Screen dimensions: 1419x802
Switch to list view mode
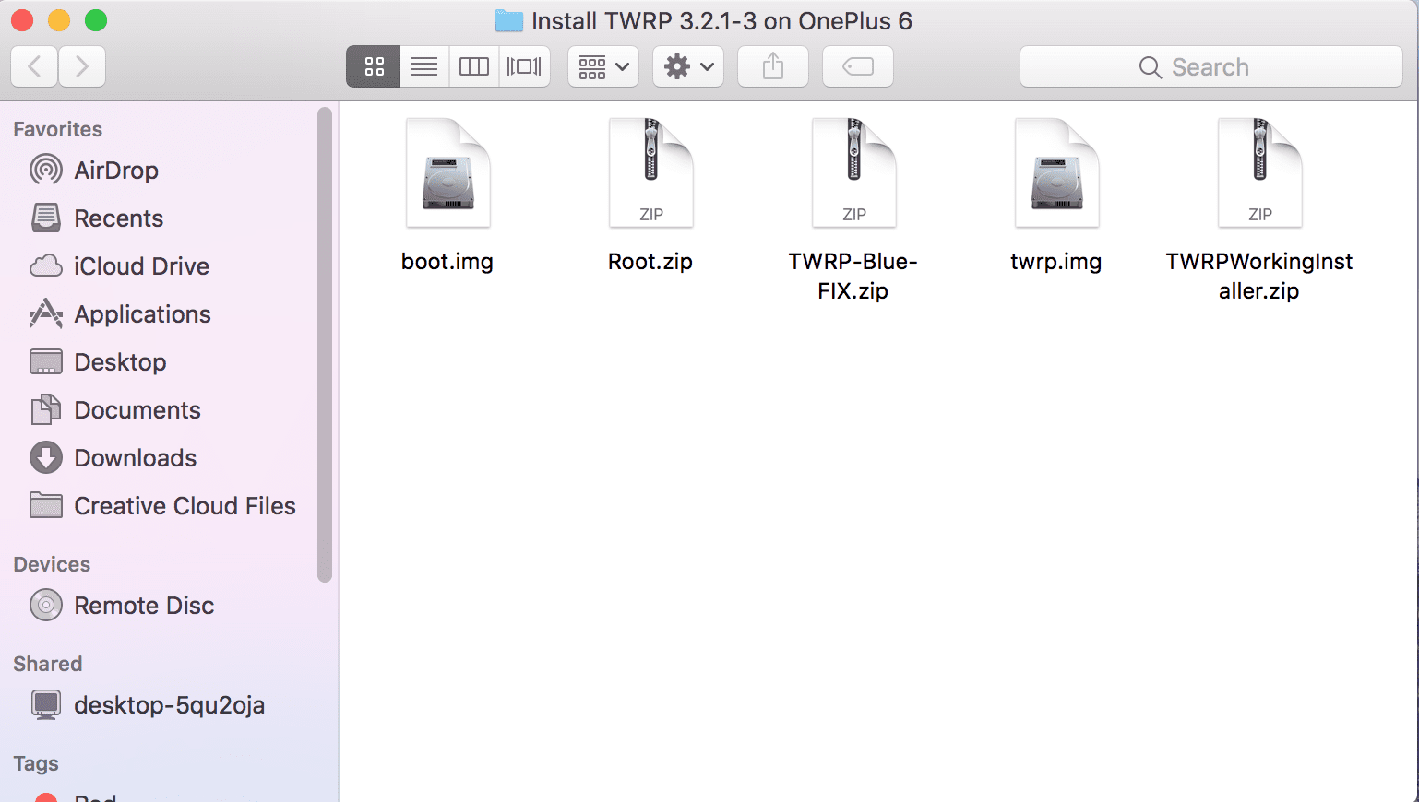424,66
